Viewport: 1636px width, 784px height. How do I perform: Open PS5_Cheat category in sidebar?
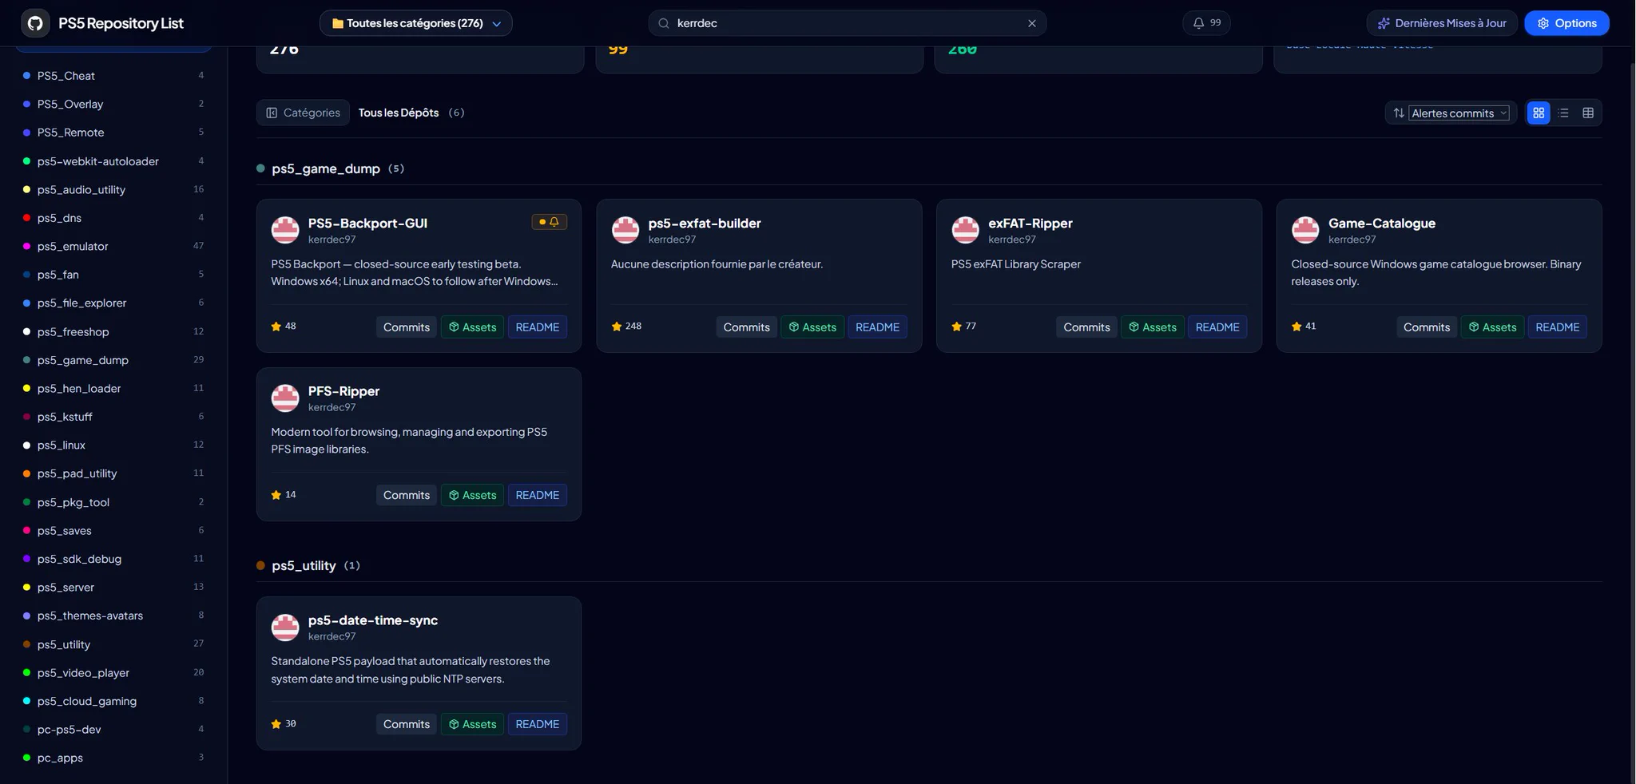[113, 76]
